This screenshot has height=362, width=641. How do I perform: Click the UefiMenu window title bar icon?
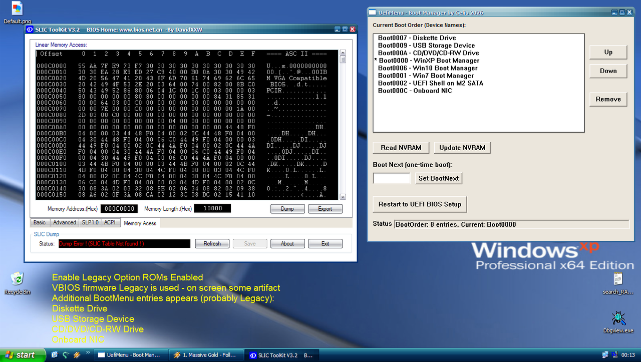point(372,12)
